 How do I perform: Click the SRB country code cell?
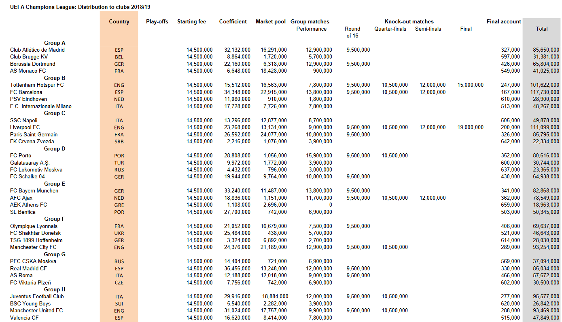[x=119, y=142]
